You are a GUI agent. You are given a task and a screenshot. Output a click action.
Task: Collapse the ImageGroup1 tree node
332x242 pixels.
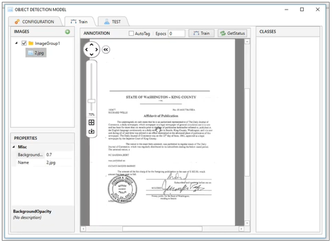point(16,43)
